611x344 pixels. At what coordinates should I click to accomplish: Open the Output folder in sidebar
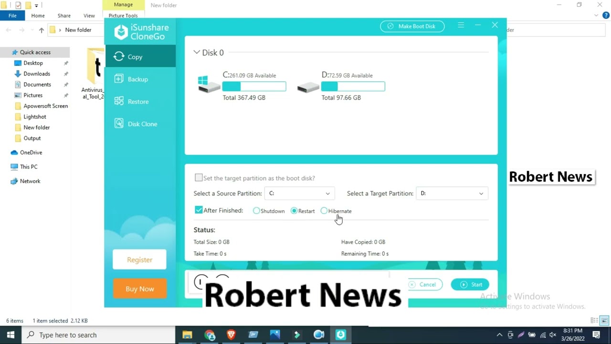32,138
